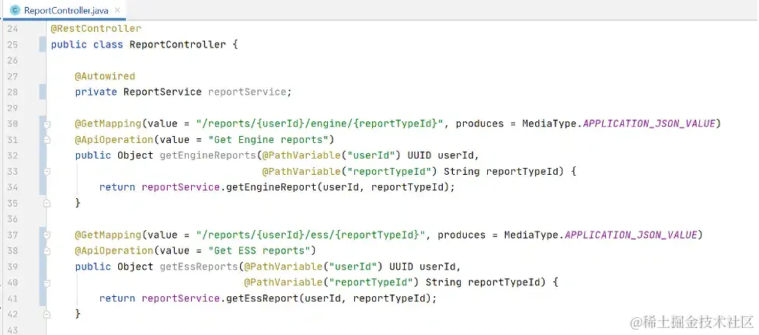Toggle the fold marker on line 40

point(47,283)
